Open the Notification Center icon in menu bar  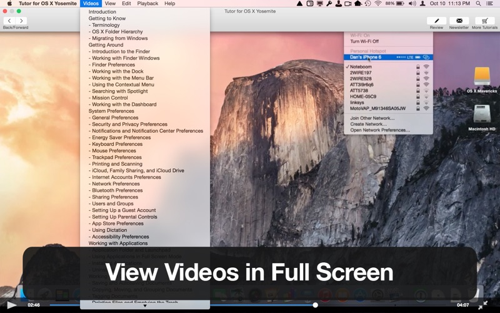(492, 4)
